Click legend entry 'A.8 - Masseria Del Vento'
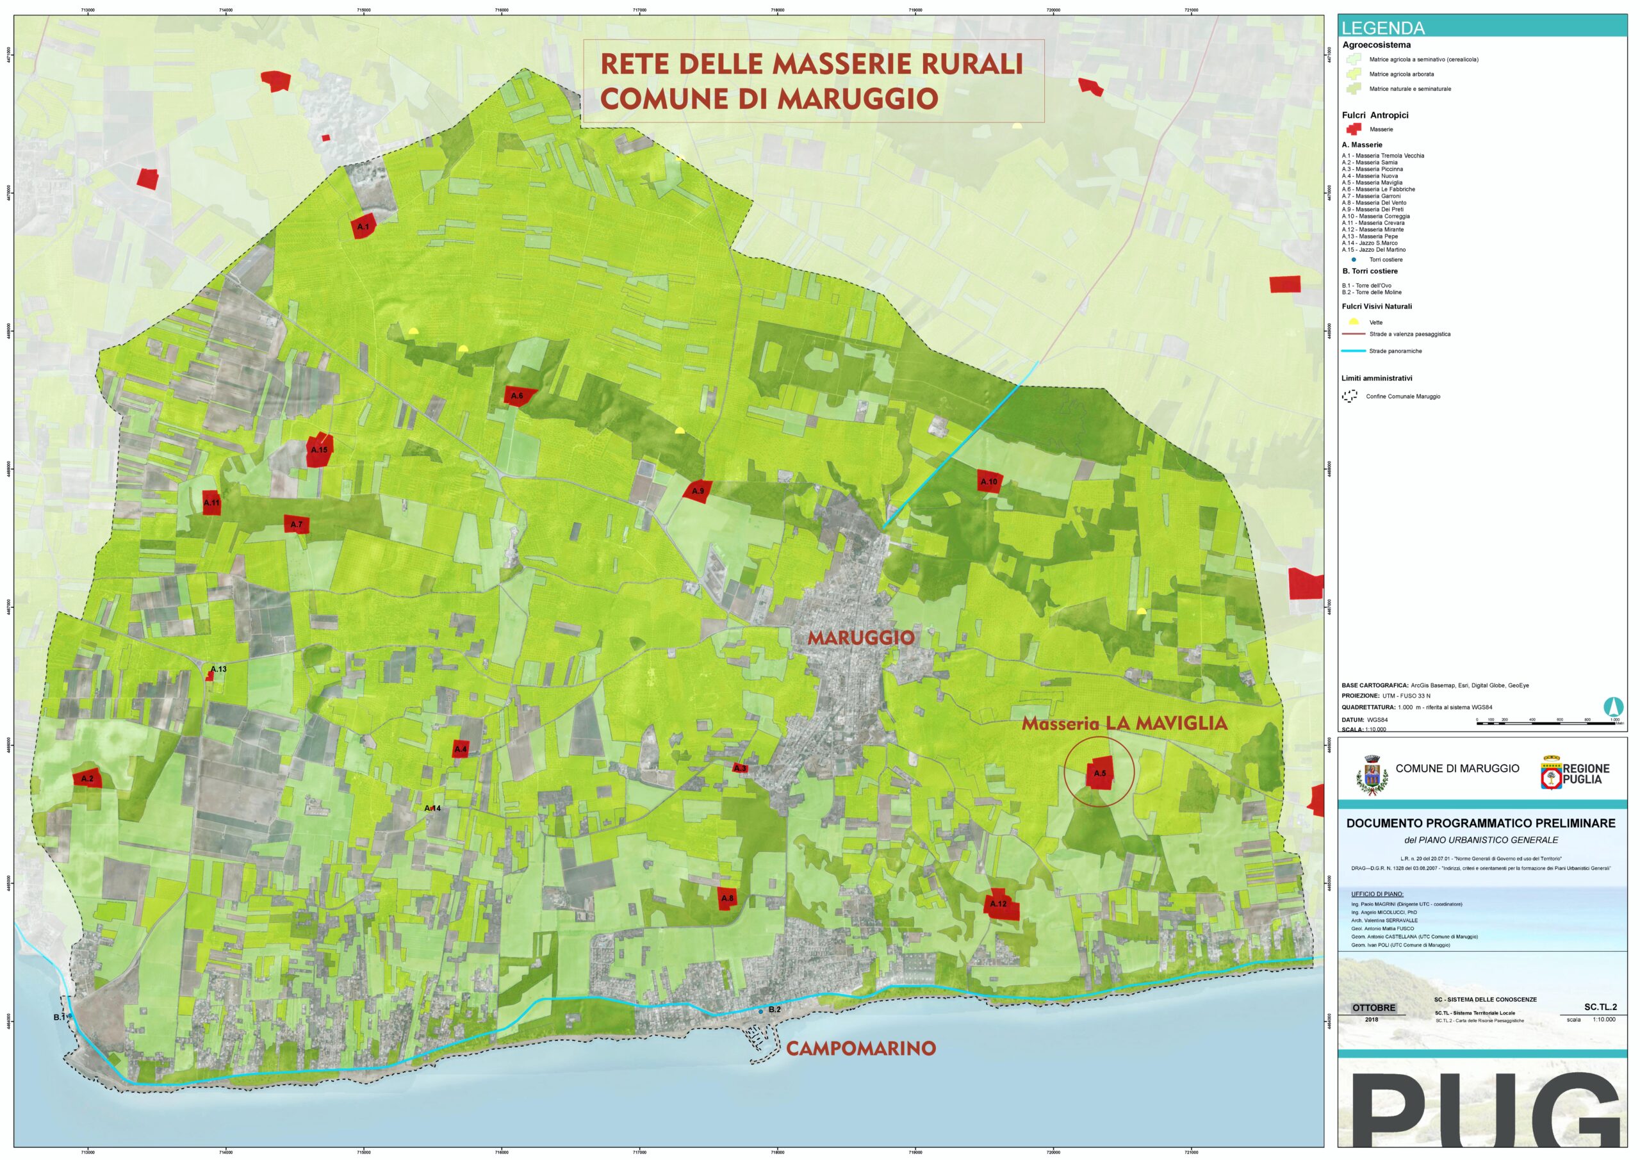The width and height of the screenshot is (1640, 1160). click(1373, 203)
